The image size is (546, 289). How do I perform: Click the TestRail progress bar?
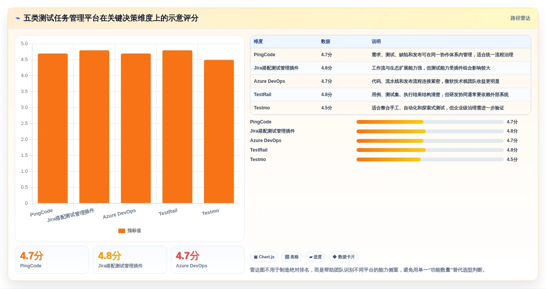pyautogui.click(x=430, y=150)
